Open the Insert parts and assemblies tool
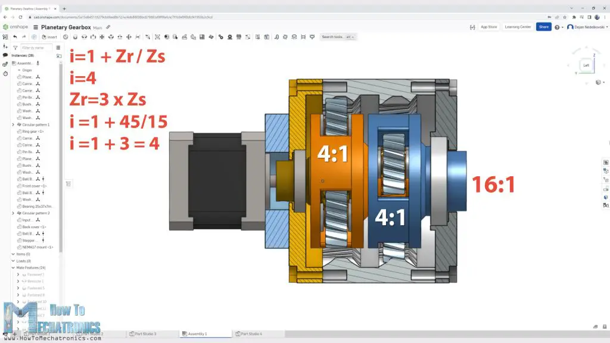This screenshot has width=610, height=343. [x=48, y=36]
